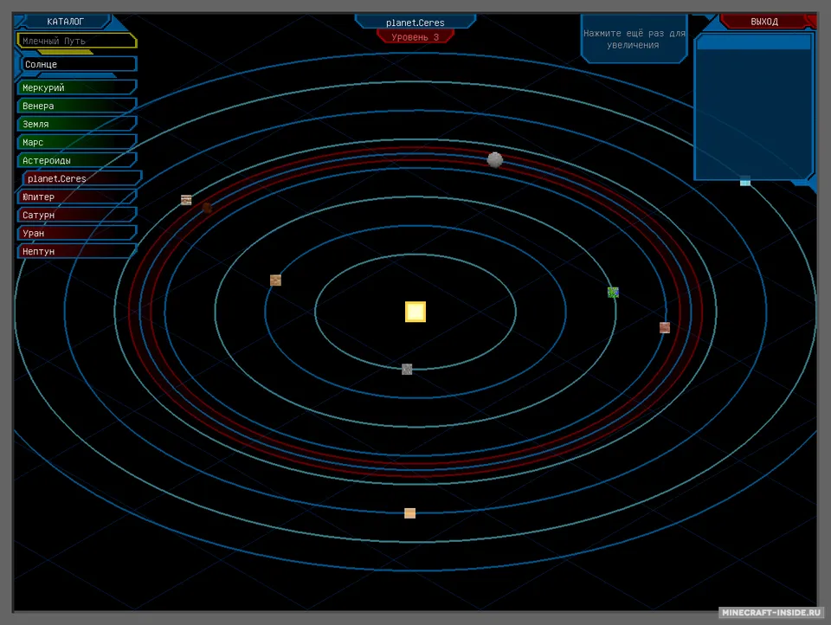Select Астероиды in the catalog list
The image size is (831, 625).
pos(77,160)
